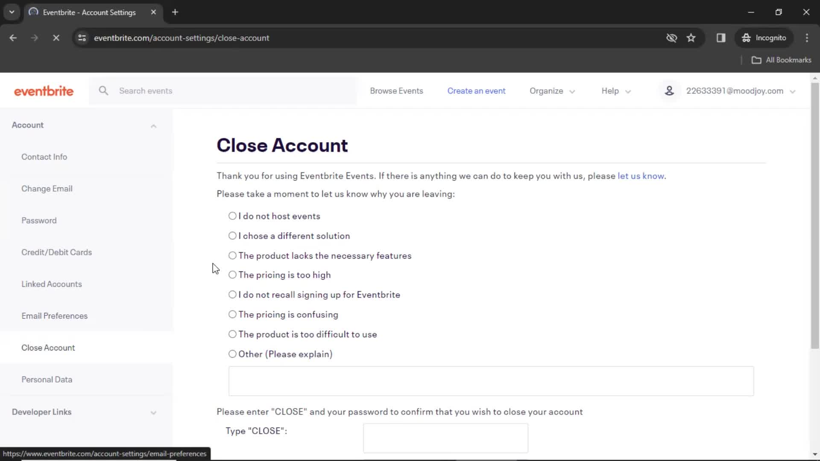Open the Browse Events menu tab
This screenshot has width=820, height=461.
point(396,90)
